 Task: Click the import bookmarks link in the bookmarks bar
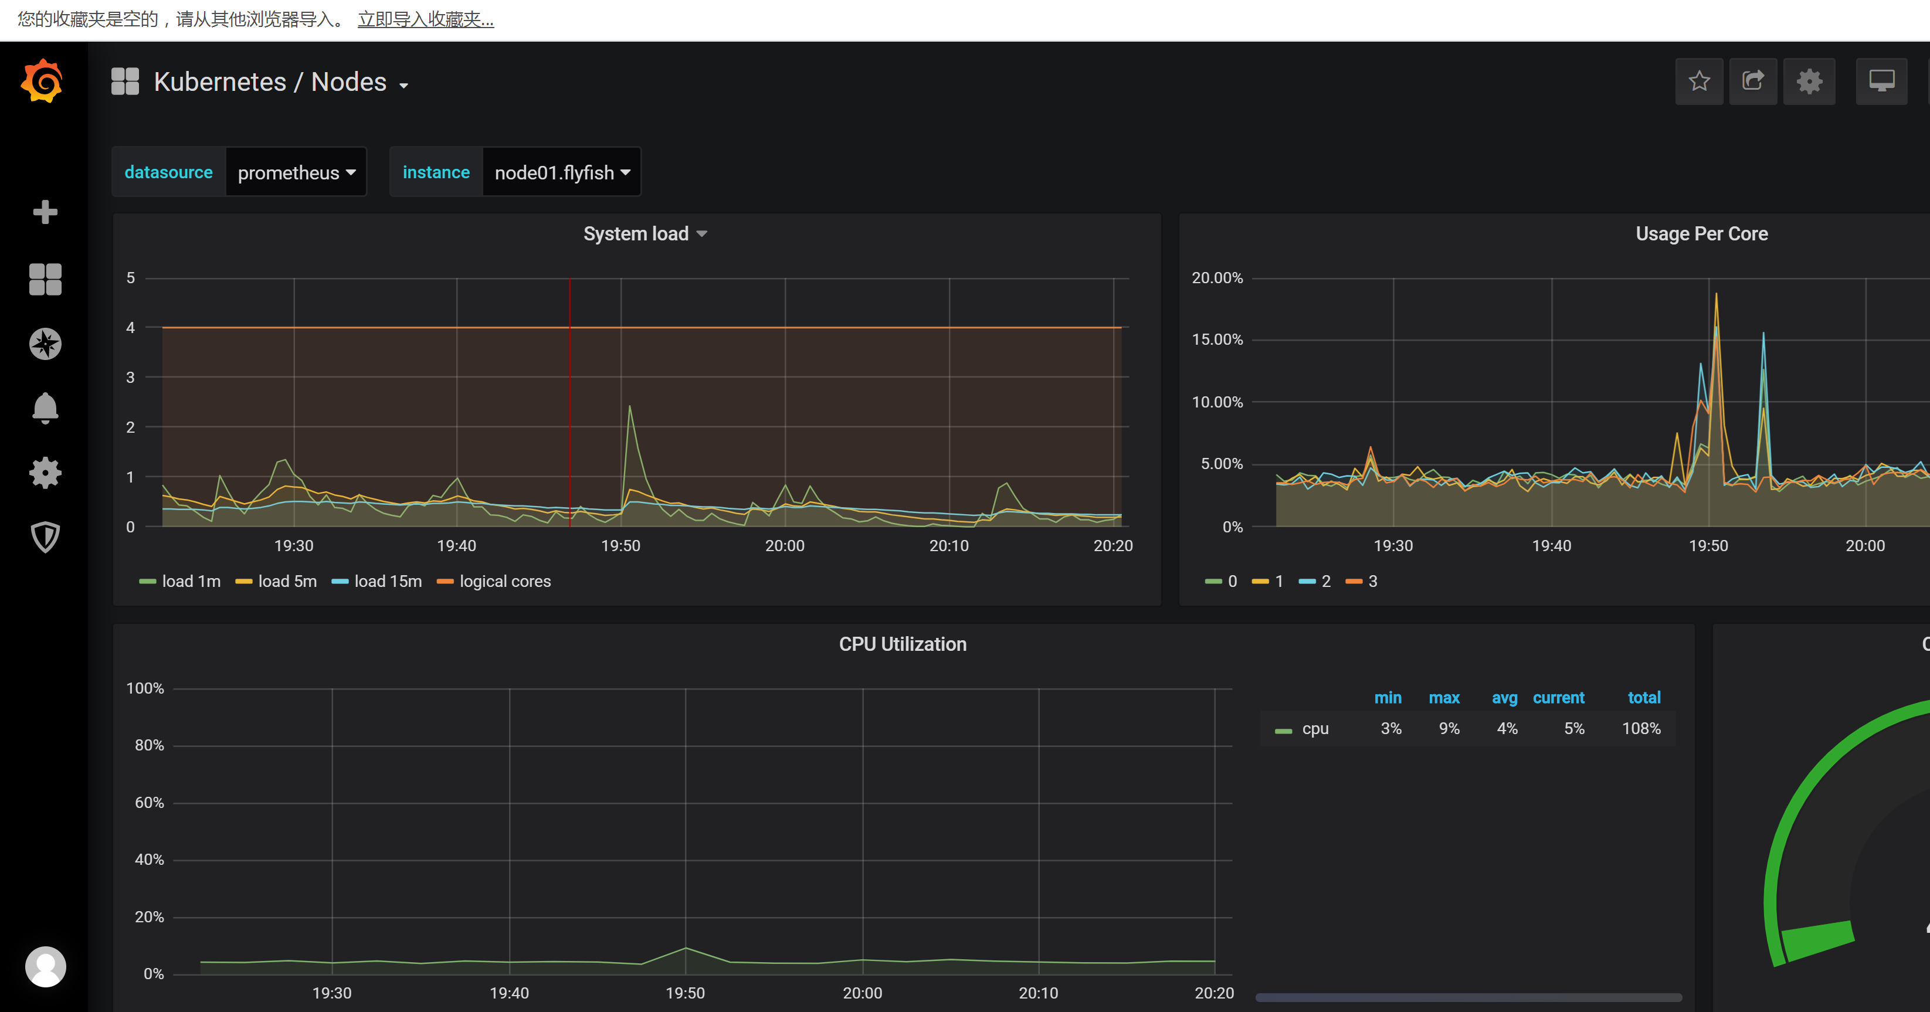point(426,19)
